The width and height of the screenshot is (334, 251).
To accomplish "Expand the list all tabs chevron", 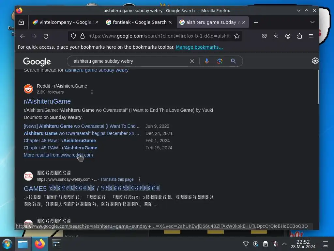I will click(x=312, y=22).
